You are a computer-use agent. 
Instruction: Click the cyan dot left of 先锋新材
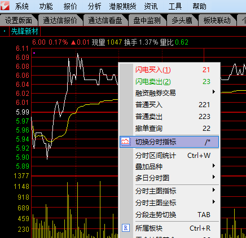(x=5, y=32)
